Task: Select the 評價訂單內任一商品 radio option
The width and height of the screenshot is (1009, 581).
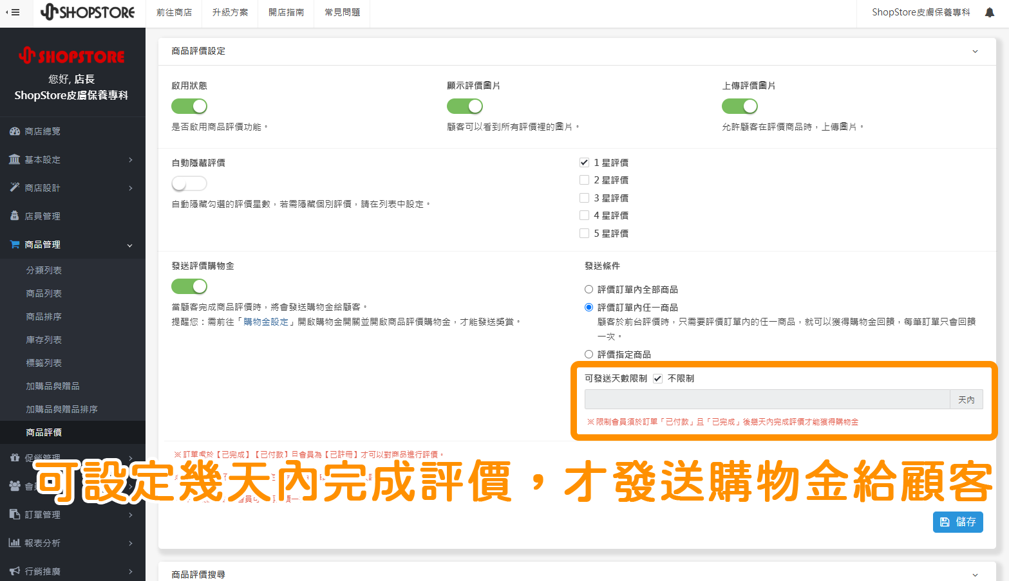Action: click(589, 308)
